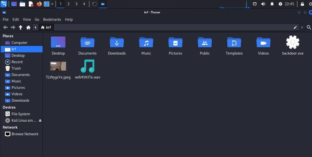Select the Pictures folder icon in file view
This screenshot has height=157, width=312.
(175, 42)
